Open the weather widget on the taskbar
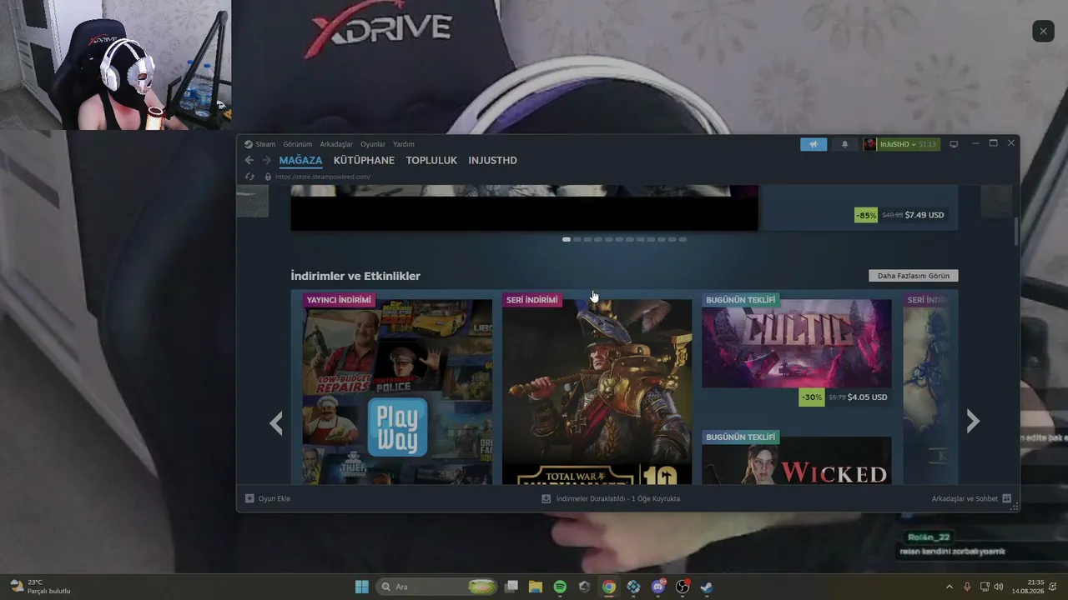 (x=39, y=587)
